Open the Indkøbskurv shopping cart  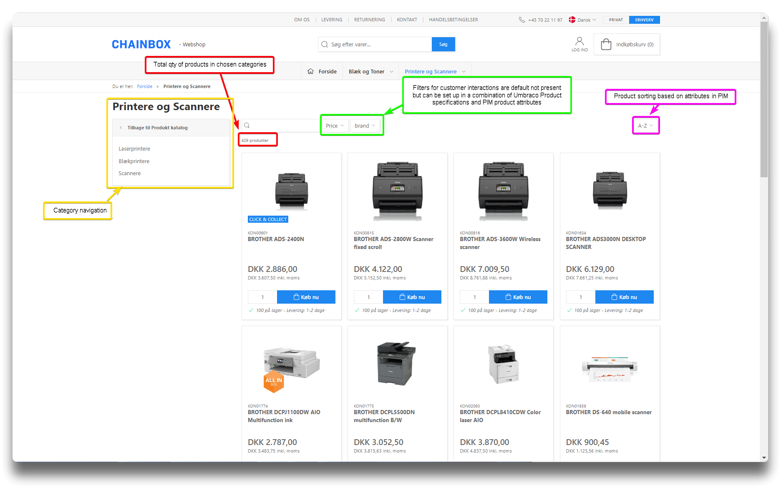(x=627, y=44)
